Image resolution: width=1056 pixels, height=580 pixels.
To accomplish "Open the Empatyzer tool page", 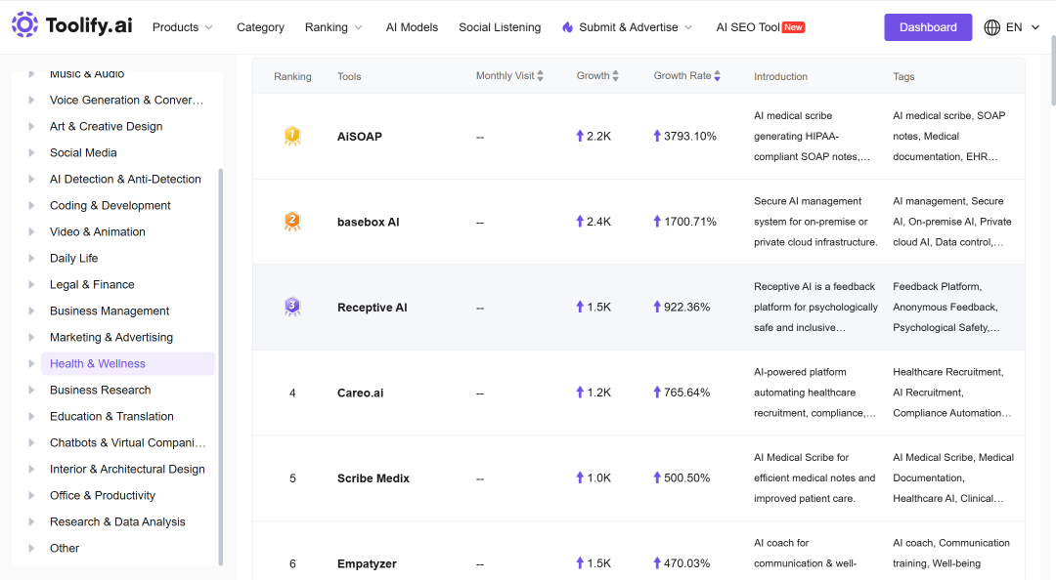I will pos(367,563).
